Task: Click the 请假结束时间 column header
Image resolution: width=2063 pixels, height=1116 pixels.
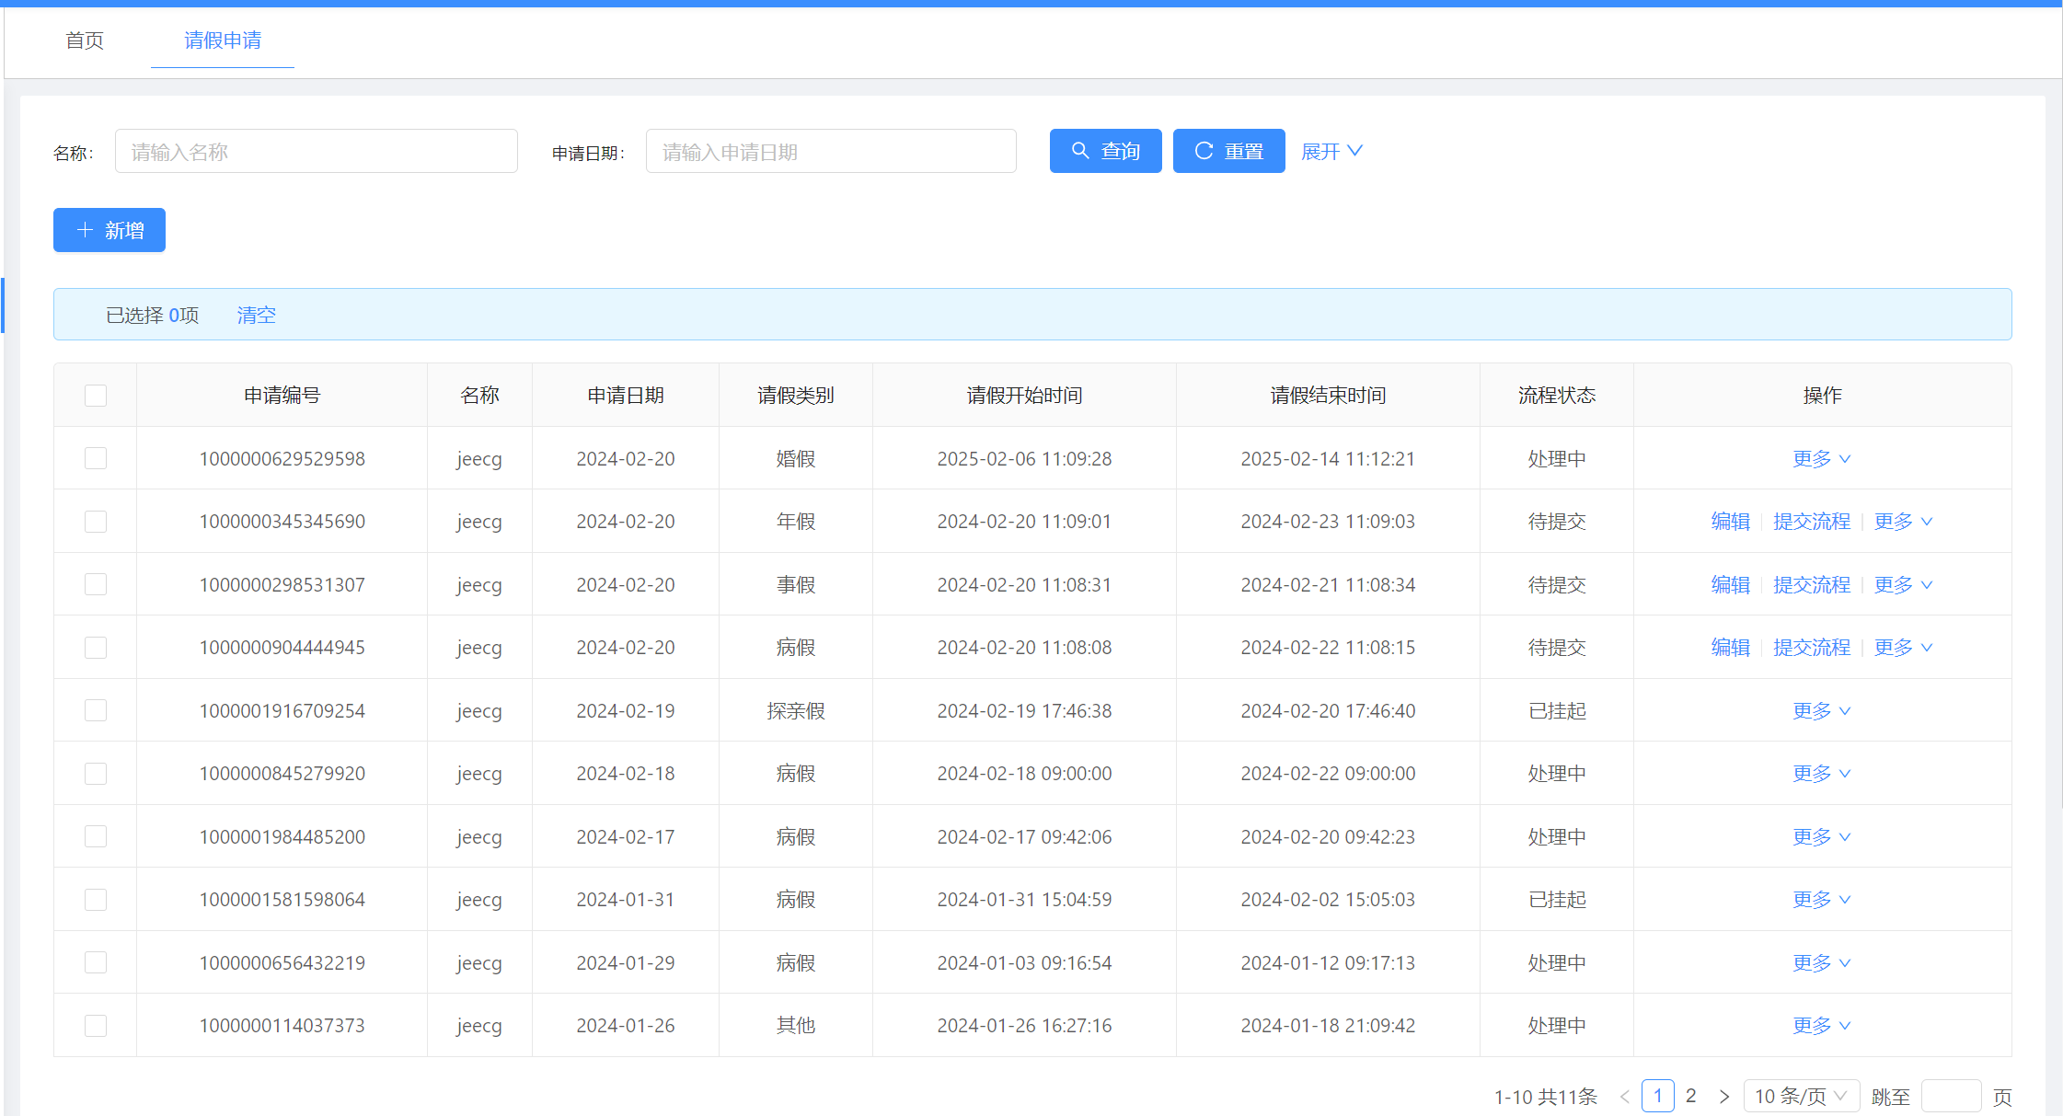Action: click(1328, 396)
